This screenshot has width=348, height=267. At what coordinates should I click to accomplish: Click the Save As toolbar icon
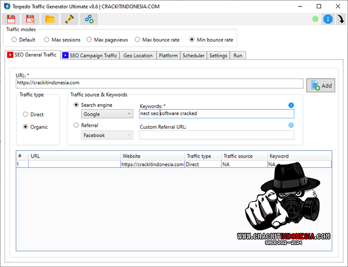(30, 19)
